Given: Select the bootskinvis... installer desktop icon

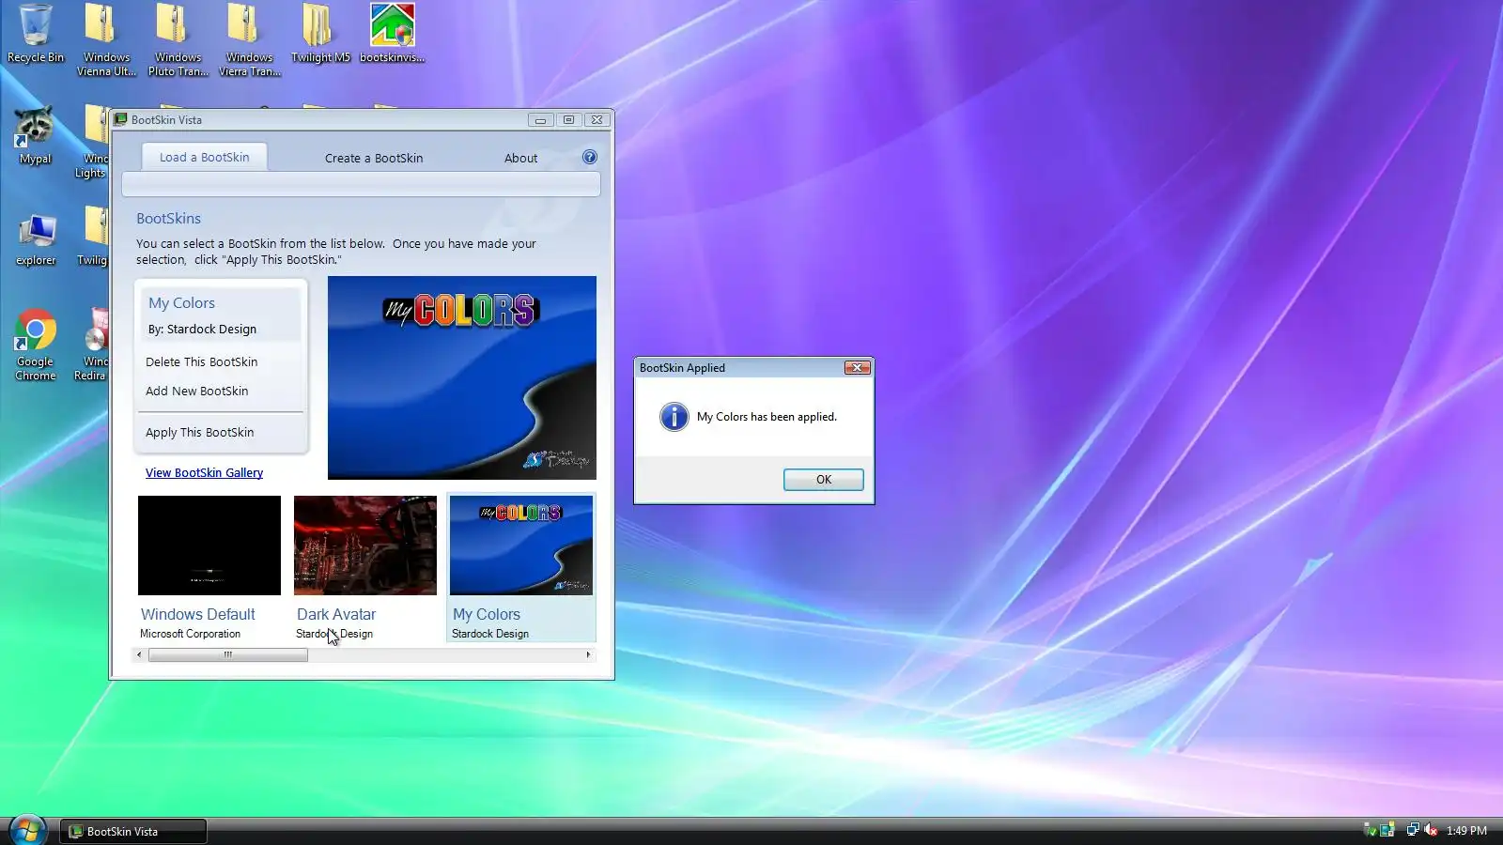Looking at the screenshot, I should click(x=392, y=33).
